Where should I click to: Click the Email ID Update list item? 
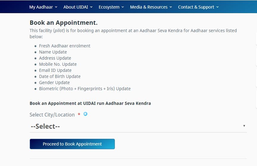pos(55,70)
